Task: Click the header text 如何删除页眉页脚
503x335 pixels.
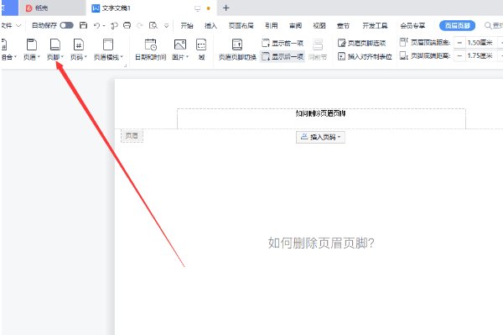Action: tap(320, 113)
